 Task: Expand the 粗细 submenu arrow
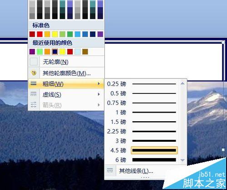(99, 84)
